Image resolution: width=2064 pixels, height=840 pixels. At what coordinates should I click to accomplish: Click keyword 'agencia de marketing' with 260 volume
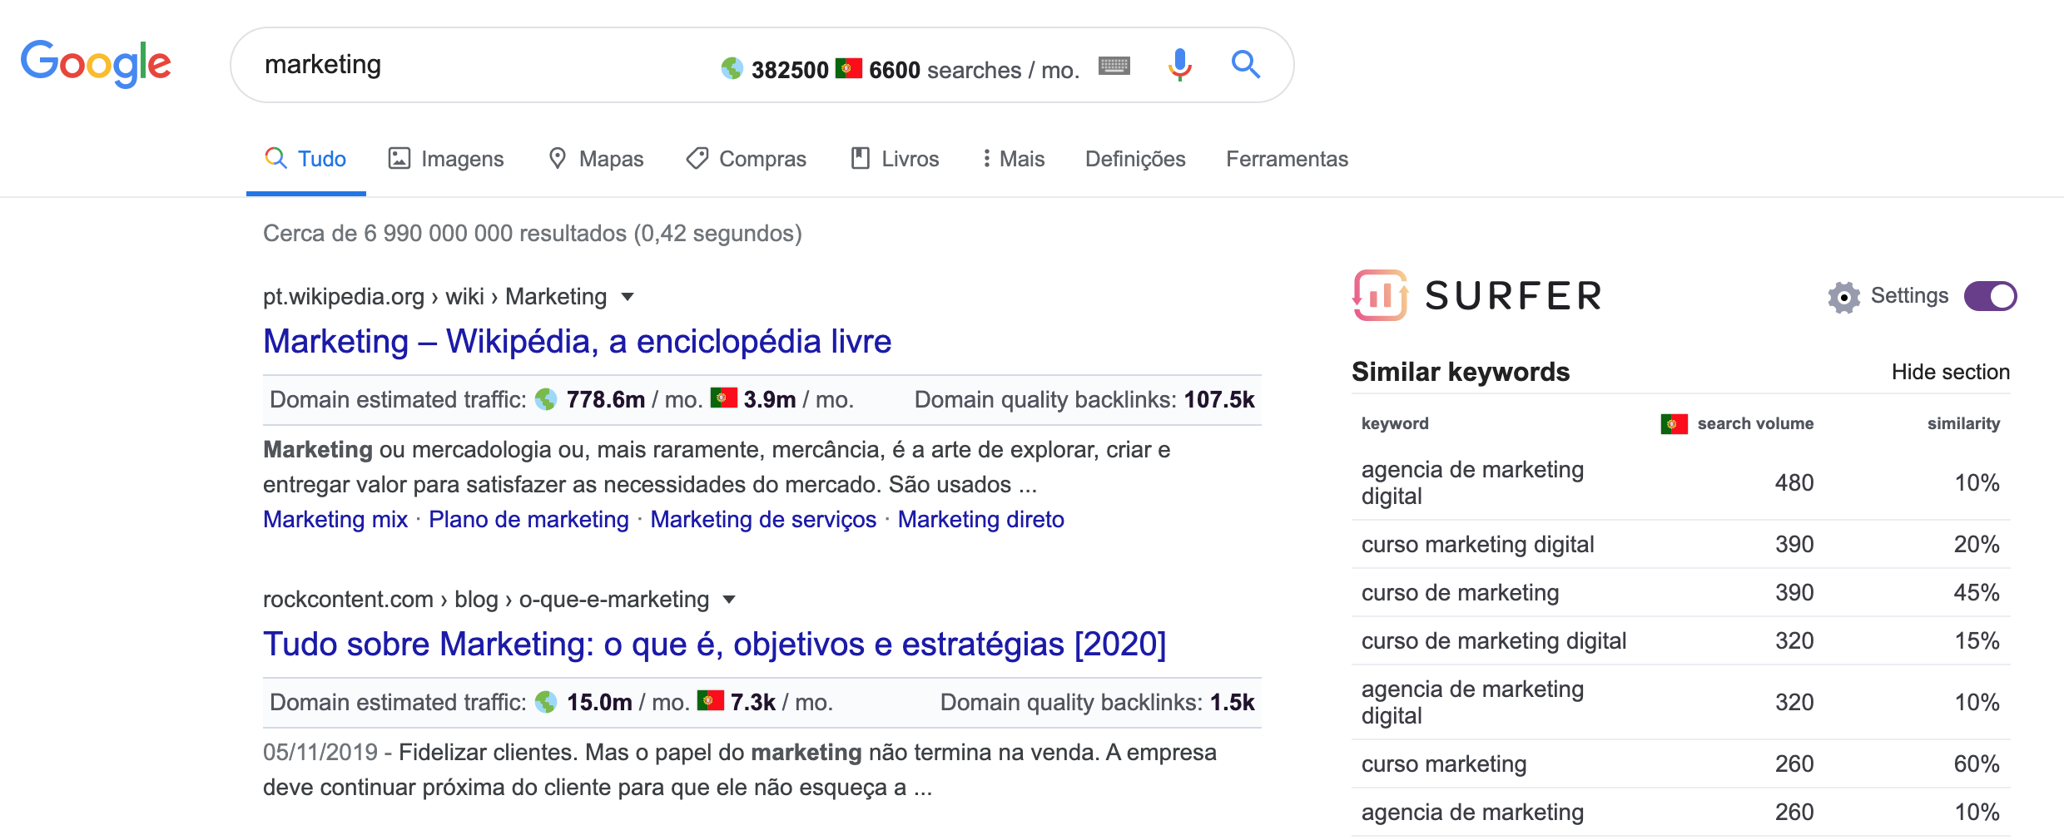click(1472, 813)
